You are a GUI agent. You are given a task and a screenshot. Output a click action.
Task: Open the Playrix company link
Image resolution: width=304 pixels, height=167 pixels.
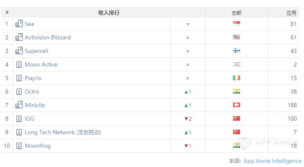[33, 78]
